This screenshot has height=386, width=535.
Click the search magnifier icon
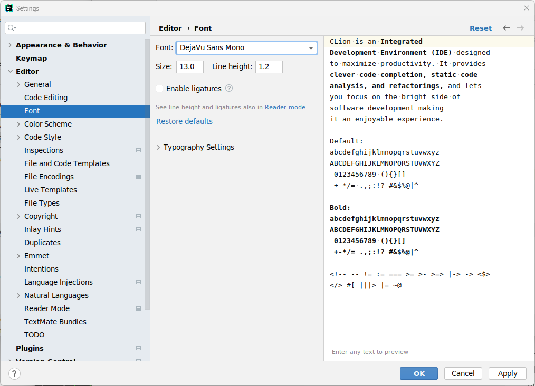click(x=12, y=28)
